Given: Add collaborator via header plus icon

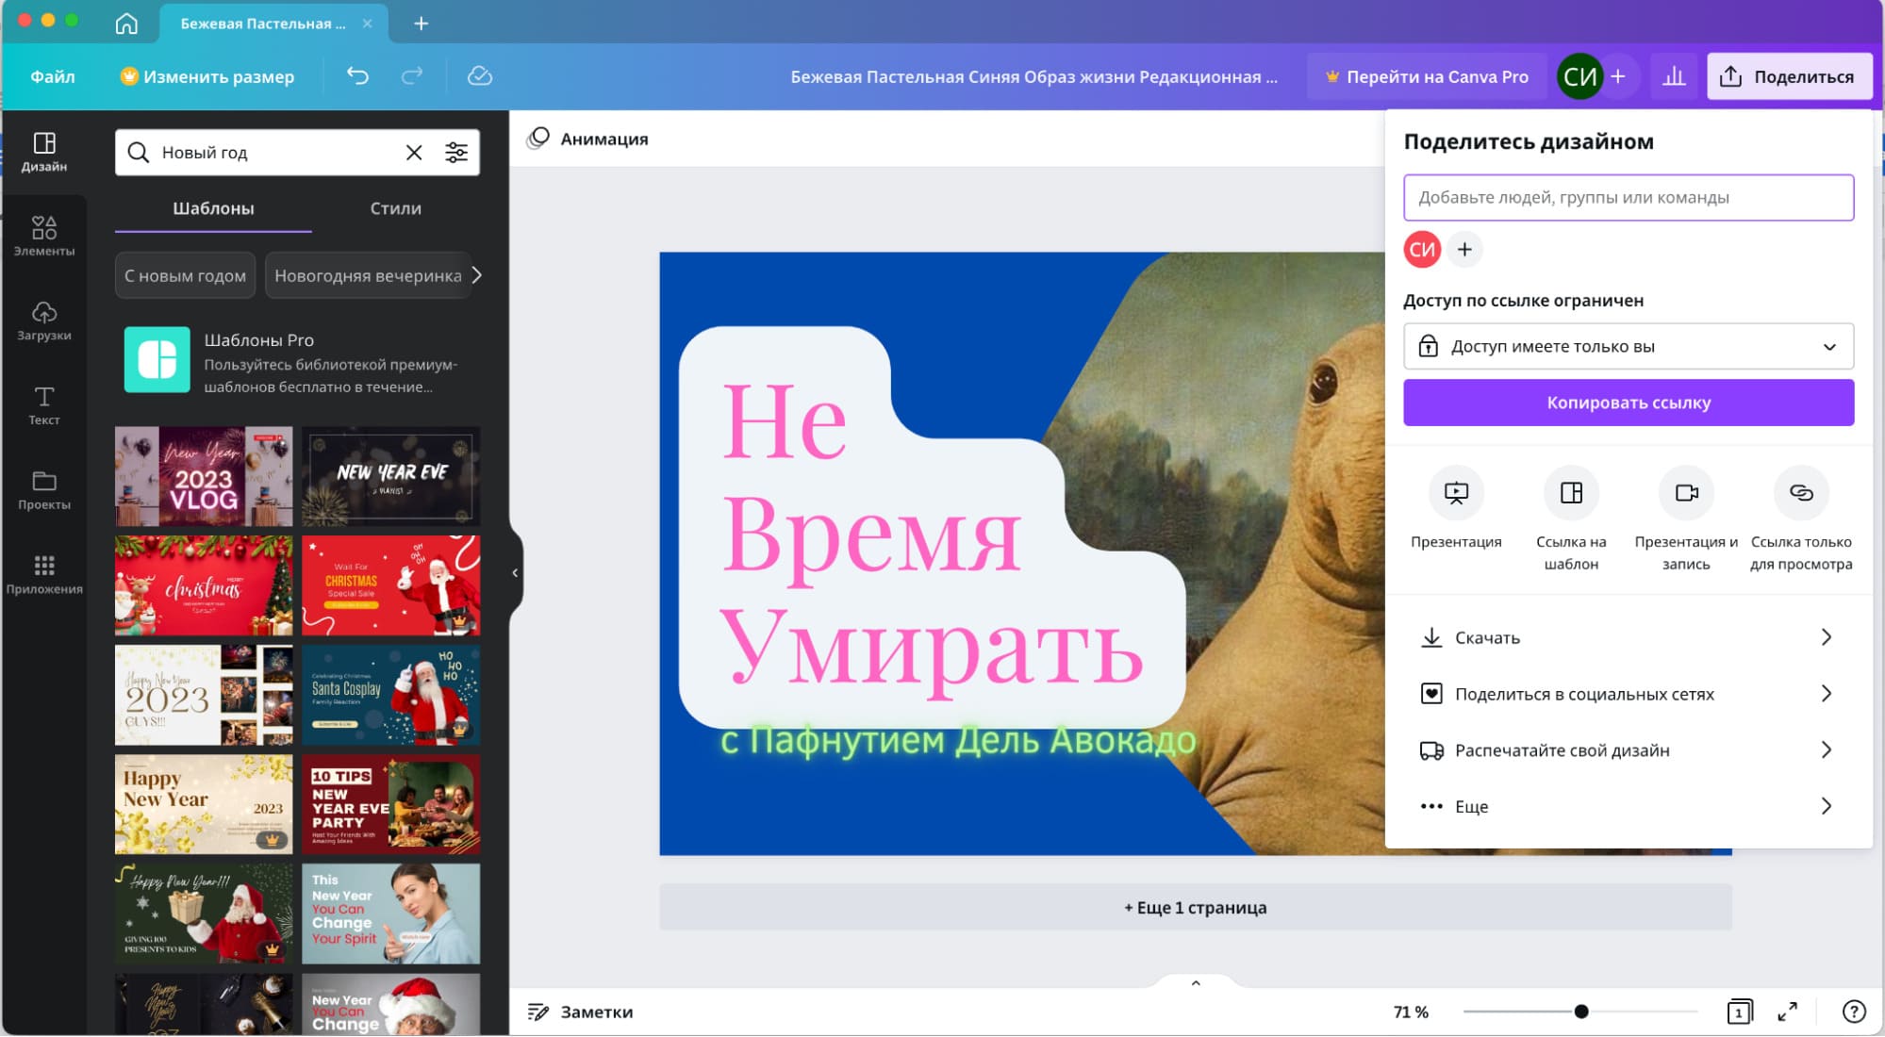Looking at the screenshot, I should 1618,76.
